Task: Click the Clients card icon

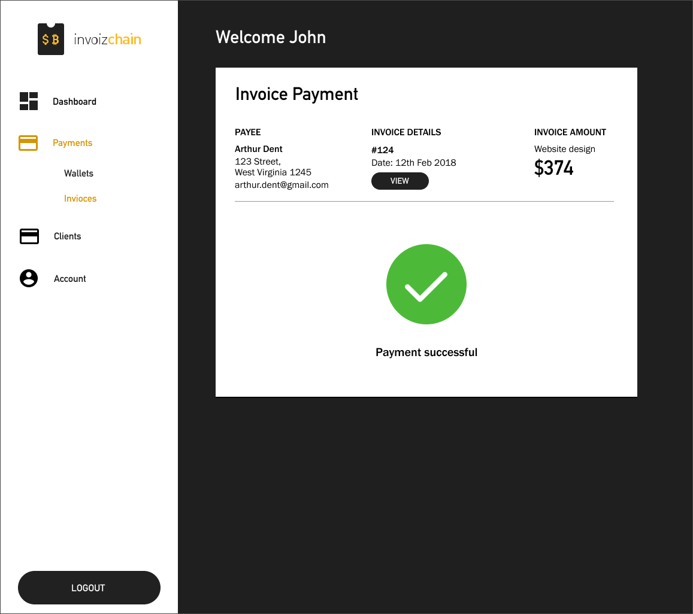Action: coord(29,236)
